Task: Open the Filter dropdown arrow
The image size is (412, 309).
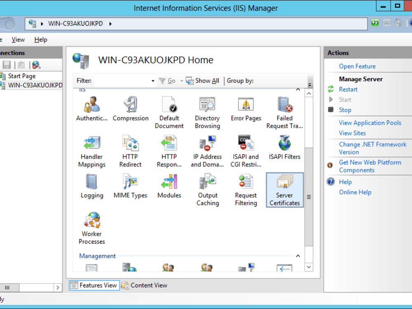Action: tap(153, 81)
